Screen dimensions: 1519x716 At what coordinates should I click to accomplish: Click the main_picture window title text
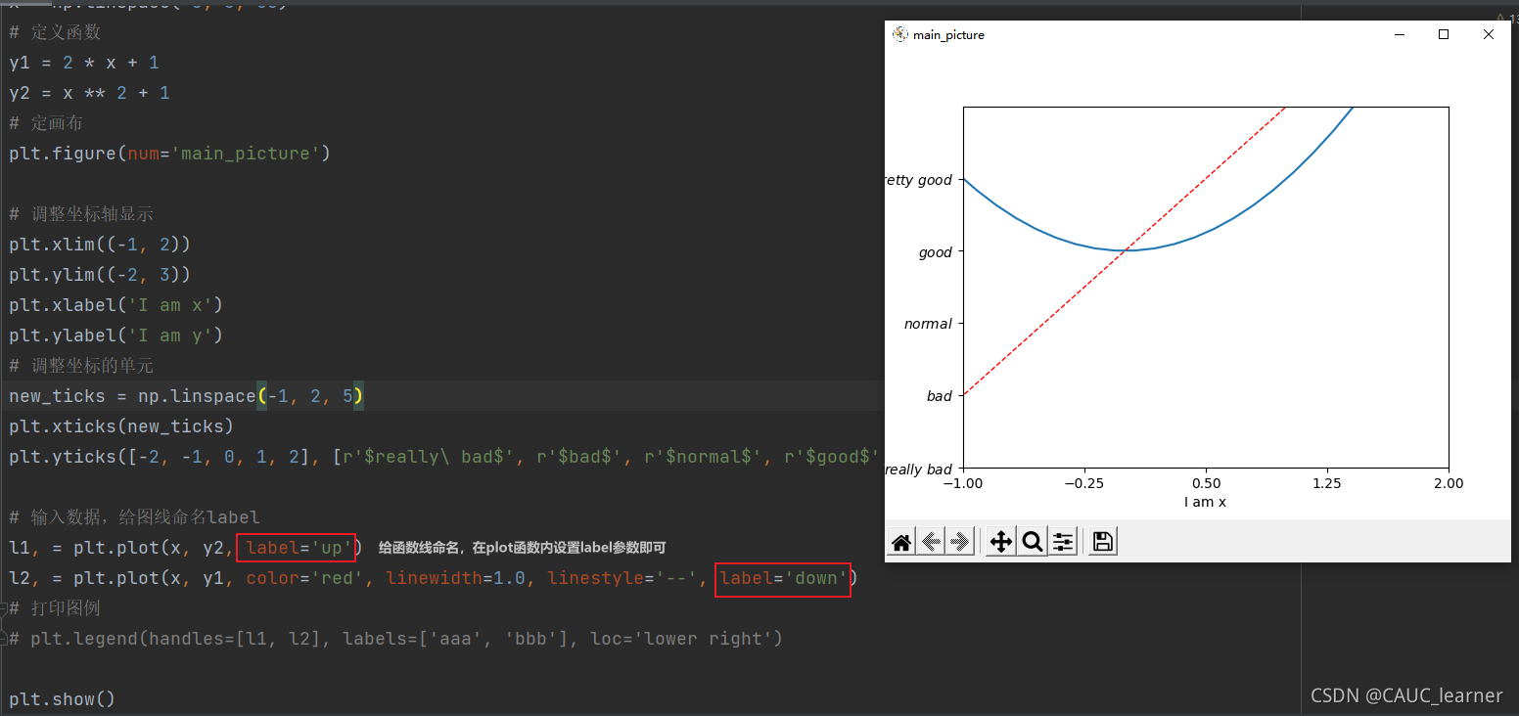click(x=948, y=35)
